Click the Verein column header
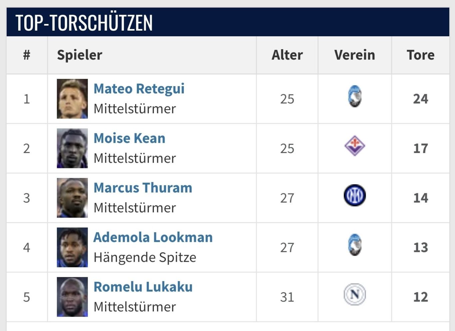 coord(355,55)
